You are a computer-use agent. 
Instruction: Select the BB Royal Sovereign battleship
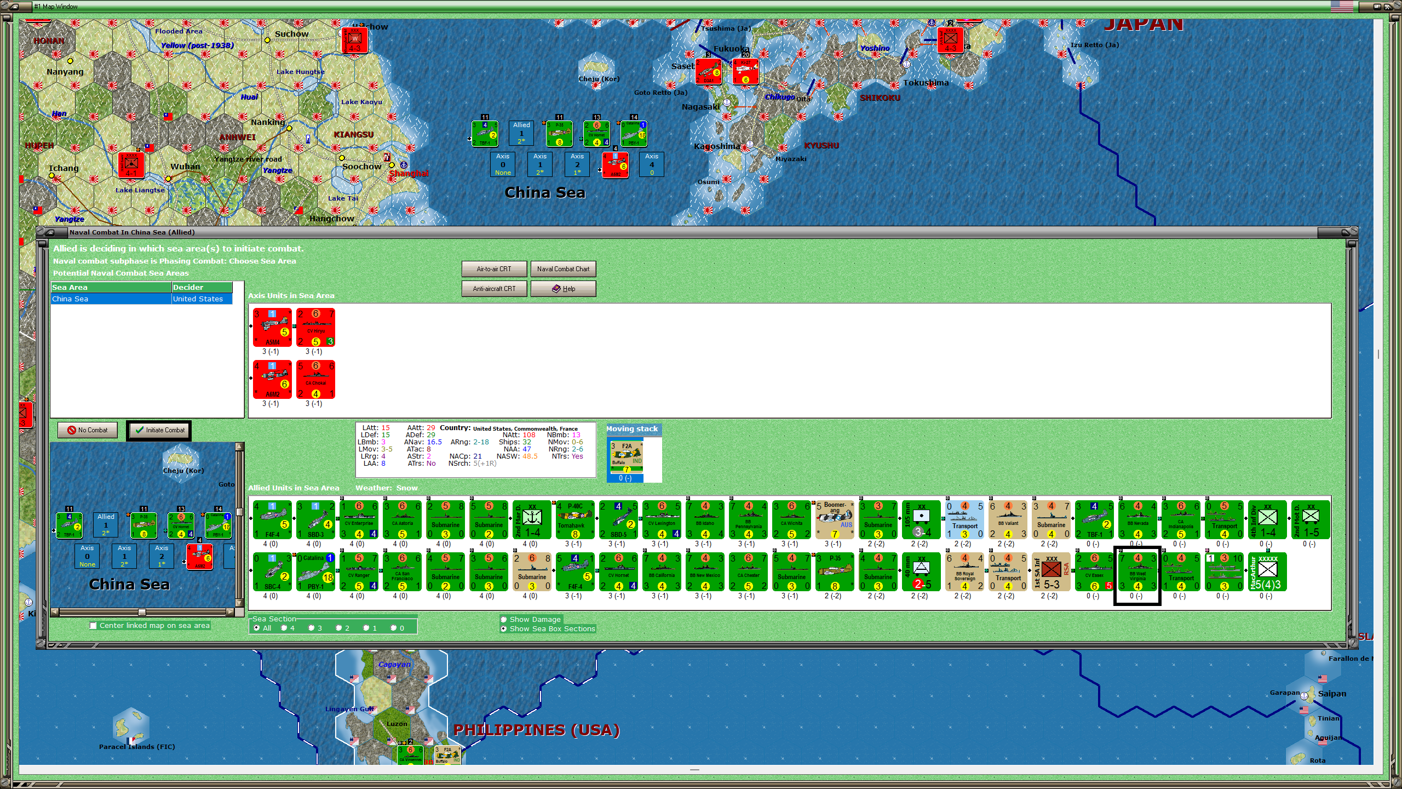point(964,571)
